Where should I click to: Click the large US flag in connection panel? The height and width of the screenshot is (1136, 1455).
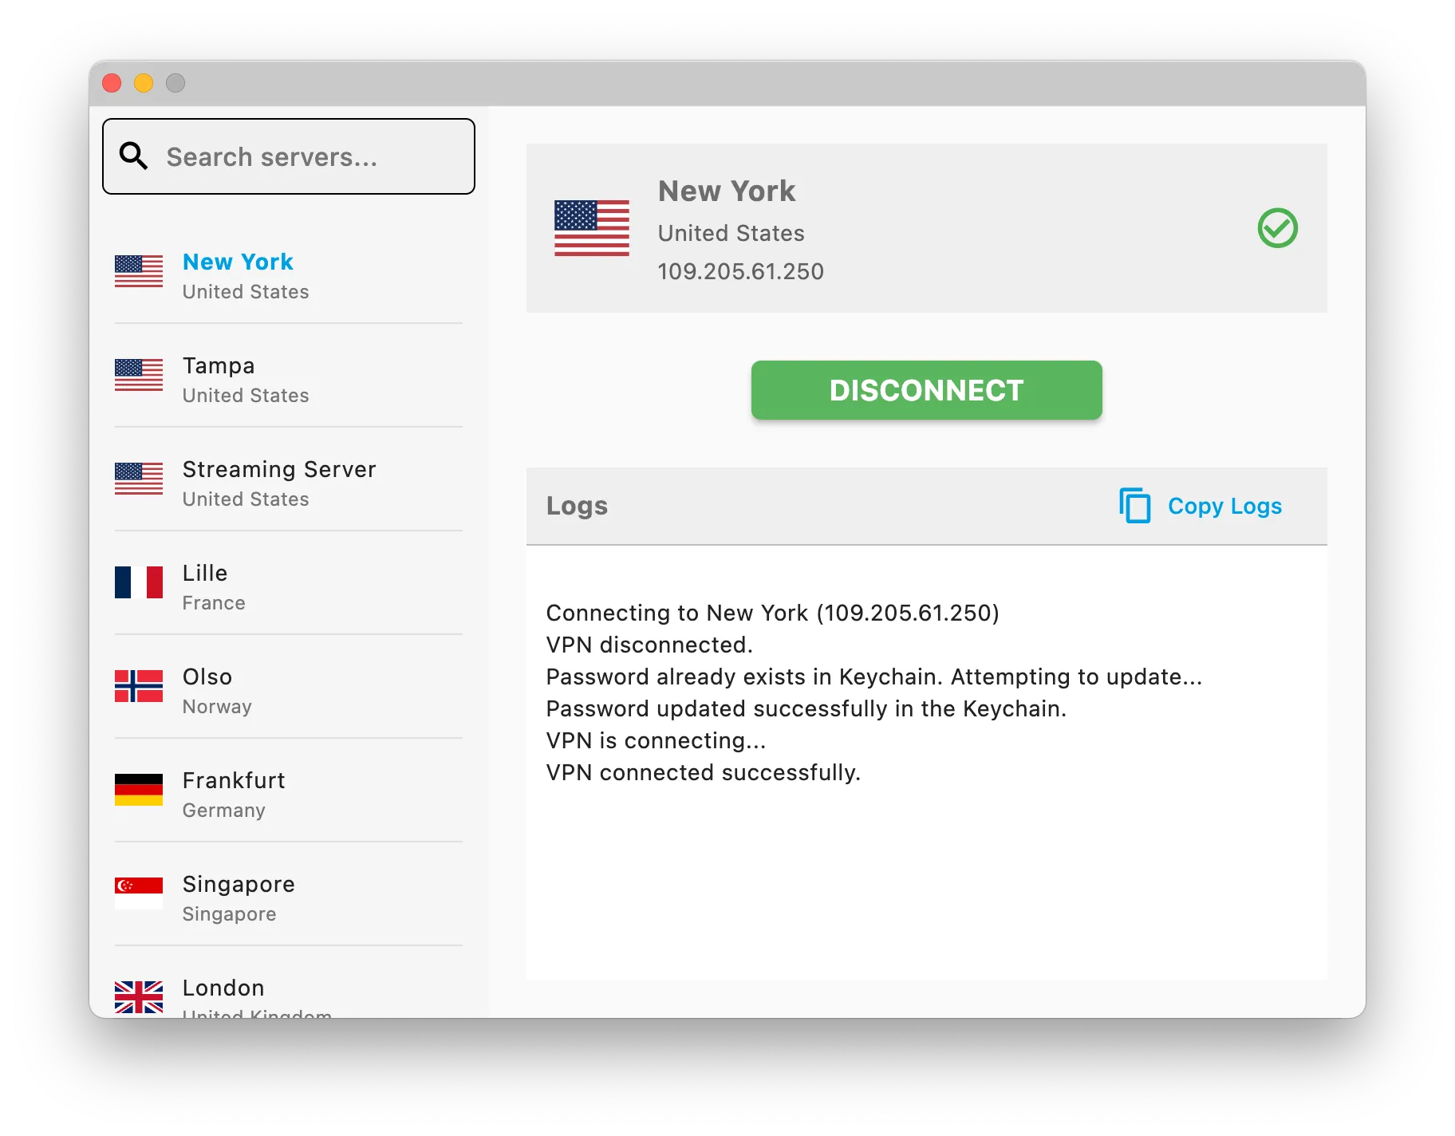(592, 228)
